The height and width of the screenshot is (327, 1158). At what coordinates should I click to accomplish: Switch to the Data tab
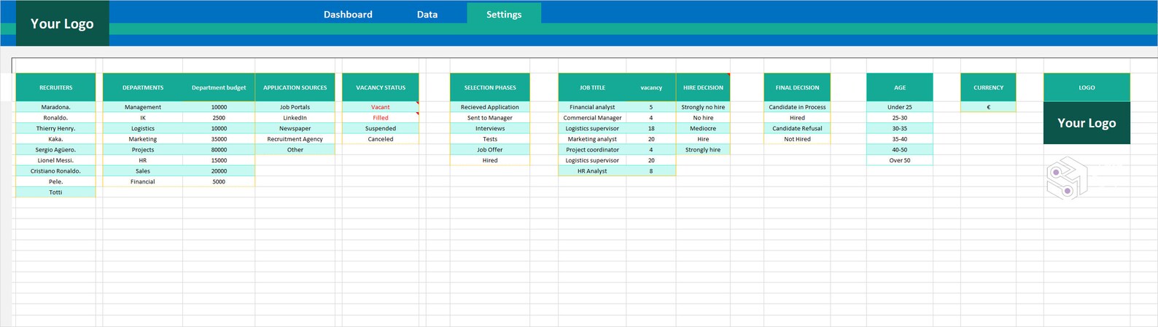click(427, 14)
